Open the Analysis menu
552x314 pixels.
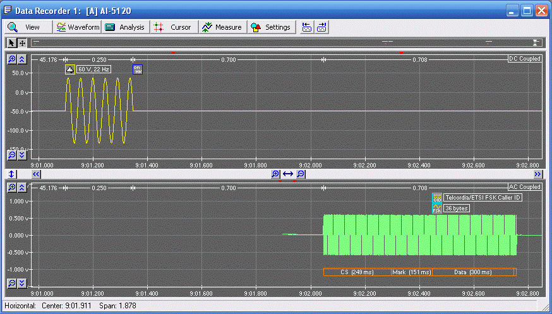[125, 27]
